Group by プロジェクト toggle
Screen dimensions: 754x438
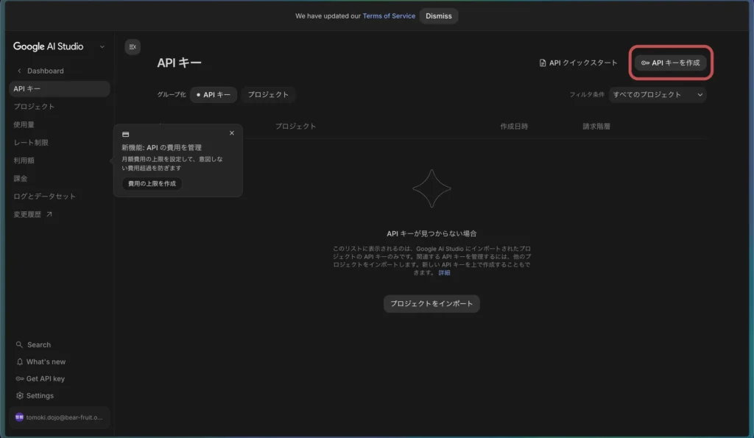tap(268, 95)
